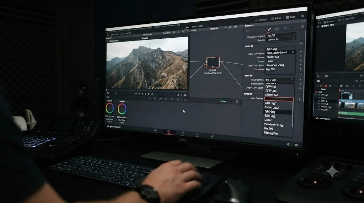This screenshot has width=364, height=203.
Task: Click the green level slider below the node graph
Action: click(226, 101)
